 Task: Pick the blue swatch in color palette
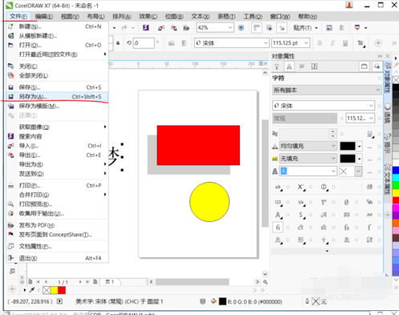coord(396,170)
